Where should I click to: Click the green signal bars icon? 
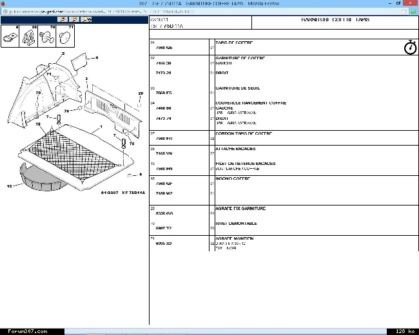413,12
